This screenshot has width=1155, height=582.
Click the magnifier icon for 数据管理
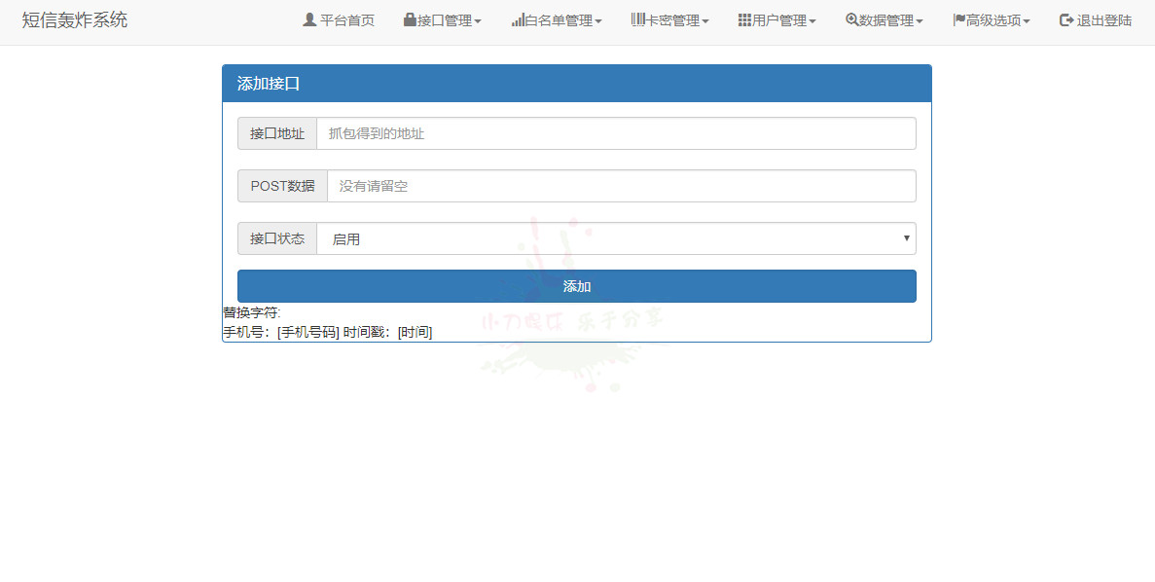(851, 19)
